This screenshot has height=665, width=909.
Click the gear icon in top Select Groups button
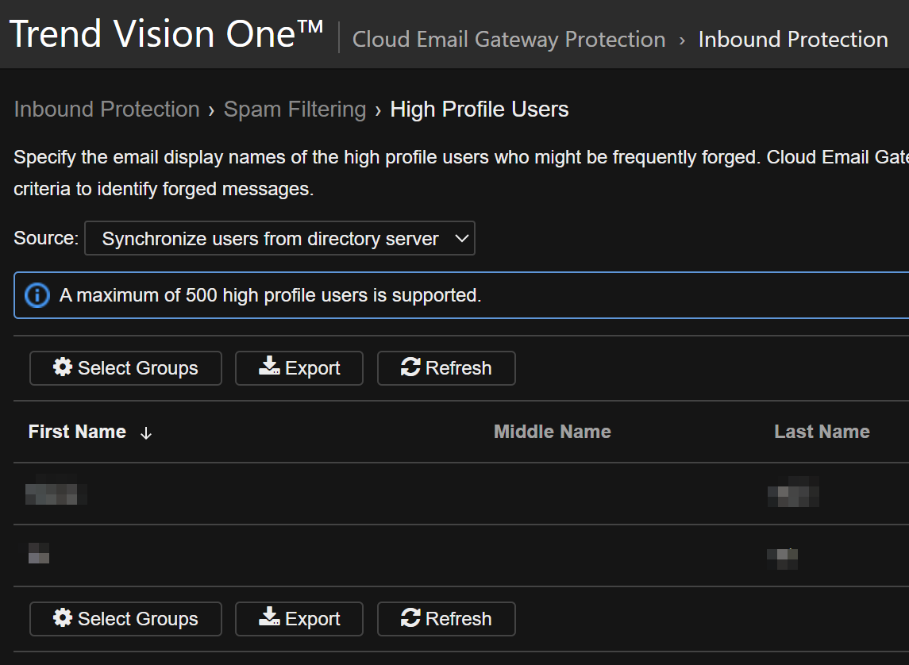click(63, 367)
